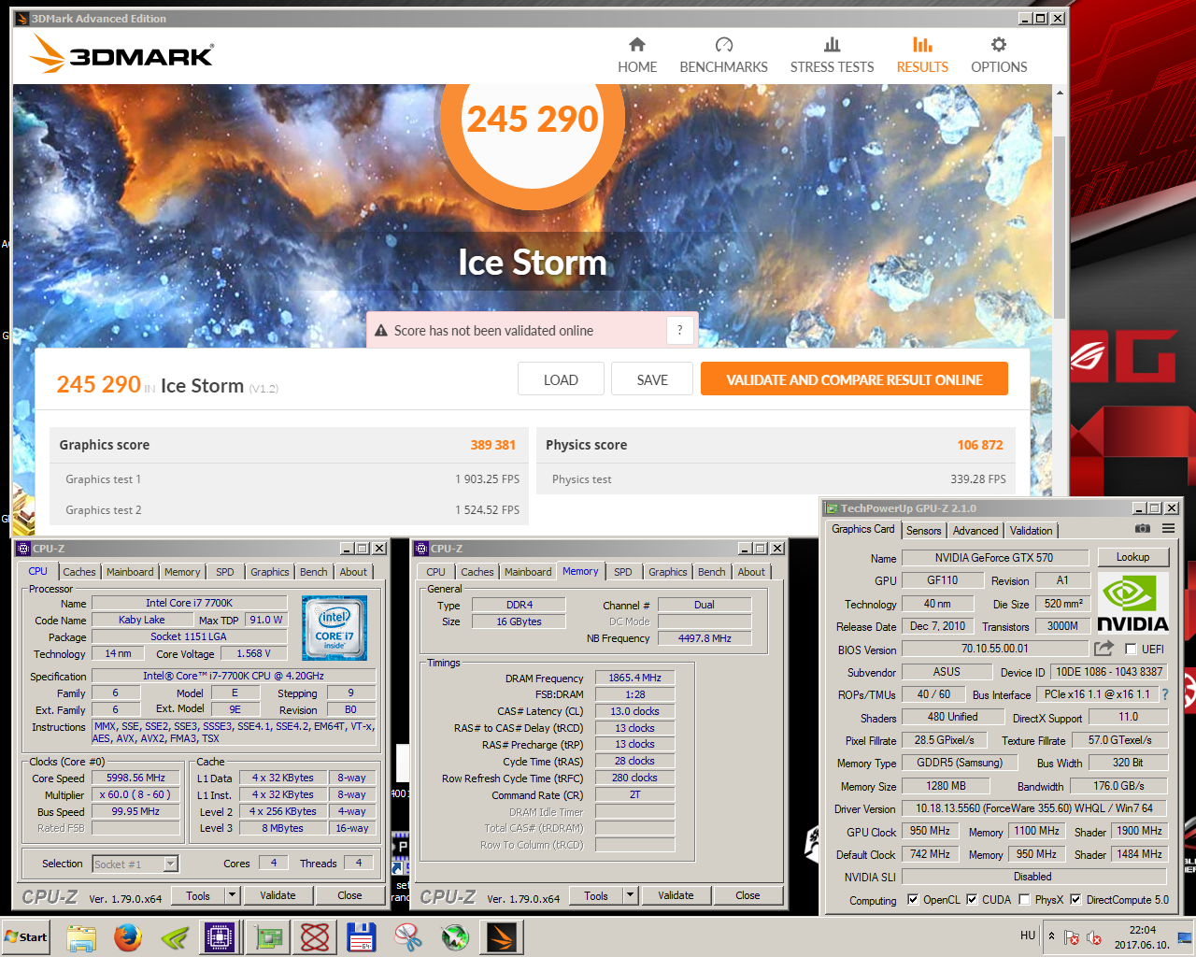This screenshot has height=957, width=1196.
Task: Switch to Sensors tab in GPU-Z
Action: coord(924,530)
